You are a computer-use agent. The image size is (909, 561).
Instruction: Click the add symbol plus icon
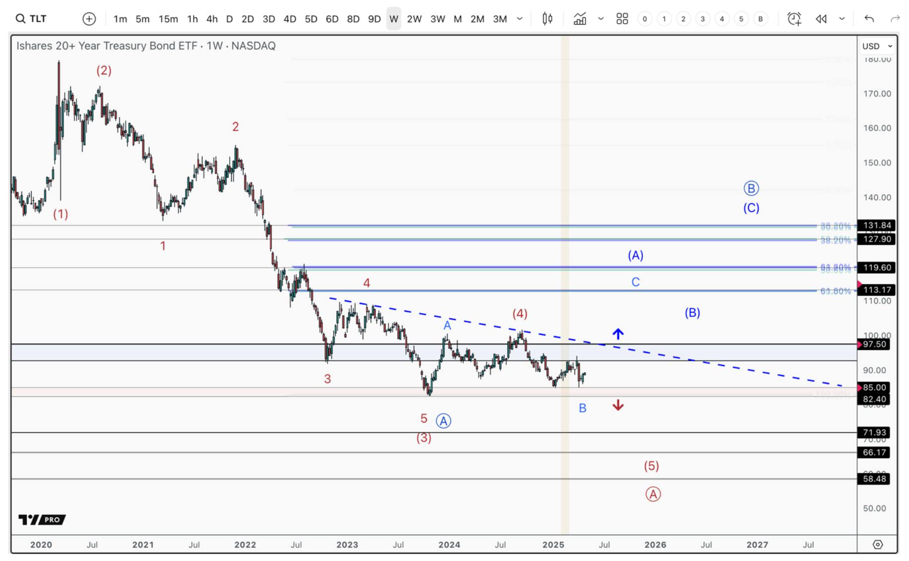89,19
